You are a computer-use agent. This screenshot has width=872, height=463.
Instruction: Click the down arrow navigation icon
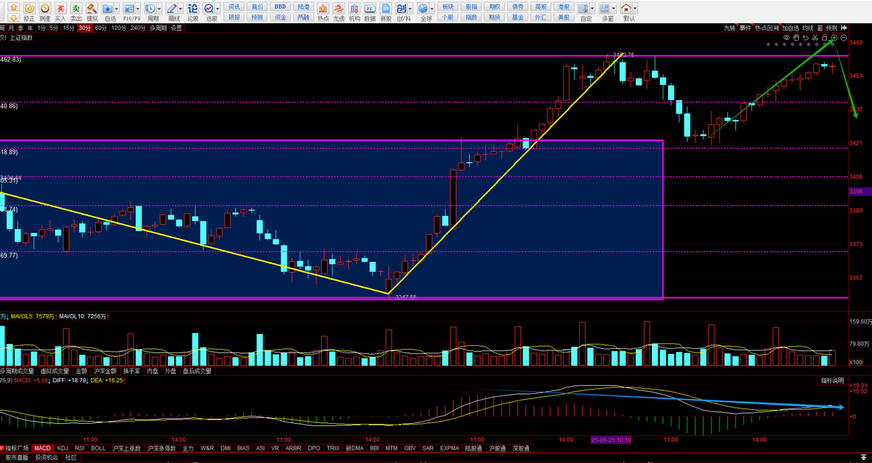click(14, 17)
